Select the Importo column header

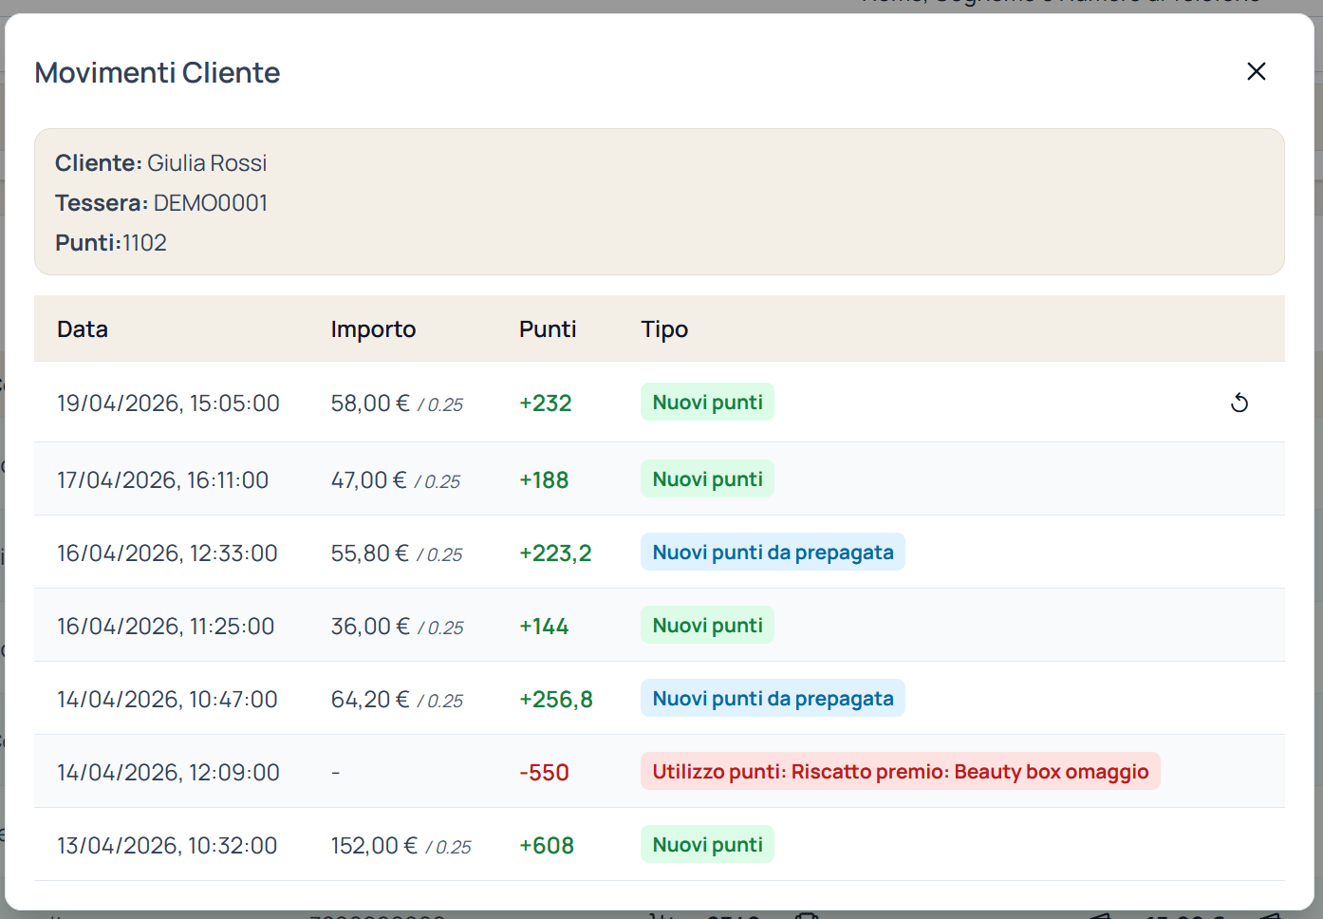[373, 329]
